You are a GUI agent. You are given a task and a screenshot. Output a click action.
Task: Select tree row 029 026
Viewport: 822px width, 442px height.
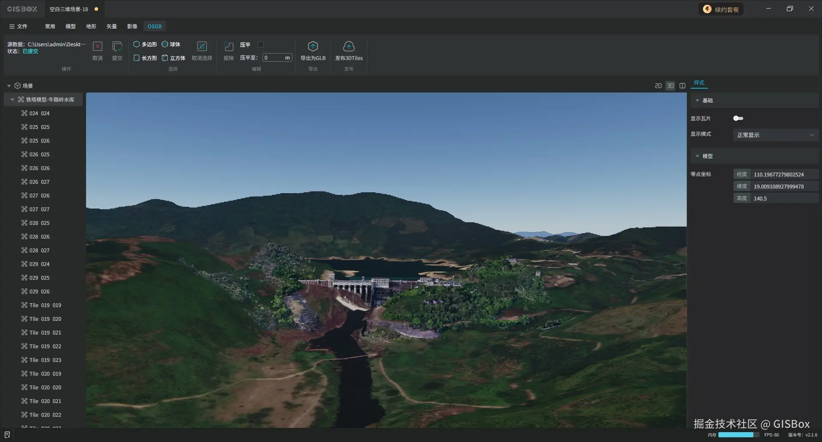(x=43, y=291)
